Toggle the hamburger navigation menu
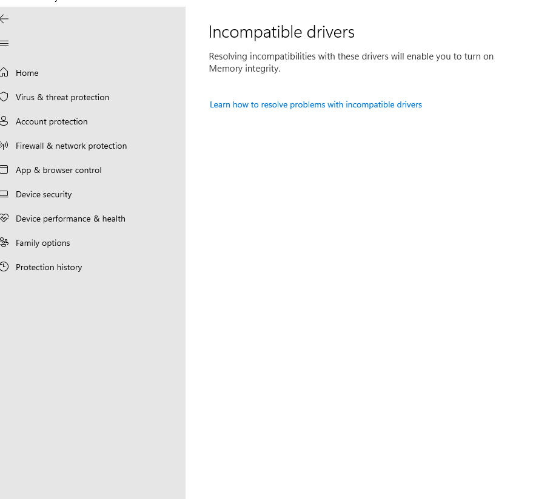Image resolution: width=533 pixels, height=499 pixels. coord(4,43)
